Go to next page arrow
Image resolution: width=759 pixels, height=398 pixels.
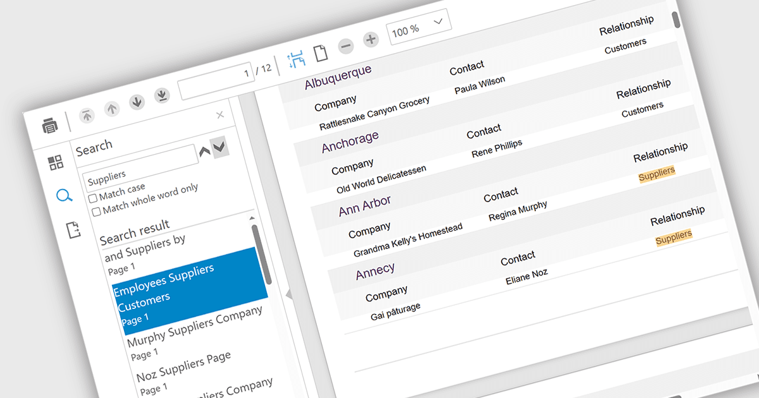click(x=137, y=102)
